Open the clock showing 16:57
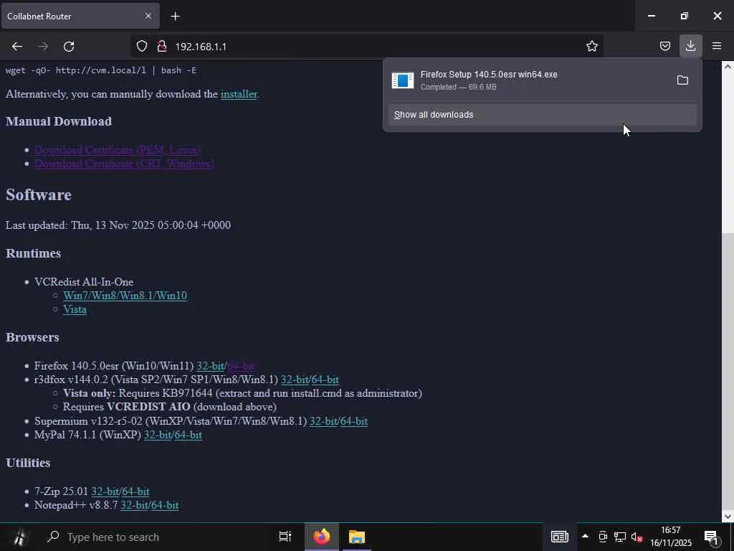The height and width of the screenshot is (551, 734). 670,537
